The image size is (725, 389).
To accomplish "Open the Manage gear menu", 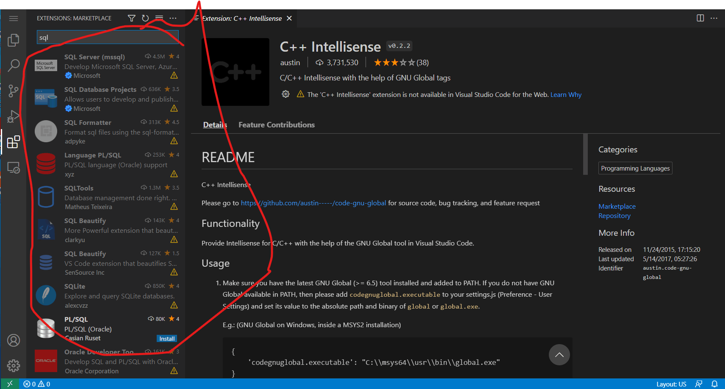I will point(14,365).
